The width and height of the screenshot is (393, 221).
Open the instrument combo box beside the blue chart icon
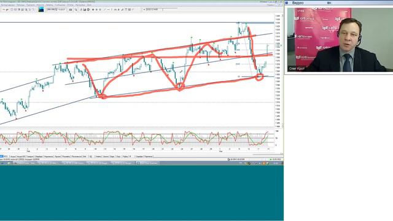click(56, 10)
